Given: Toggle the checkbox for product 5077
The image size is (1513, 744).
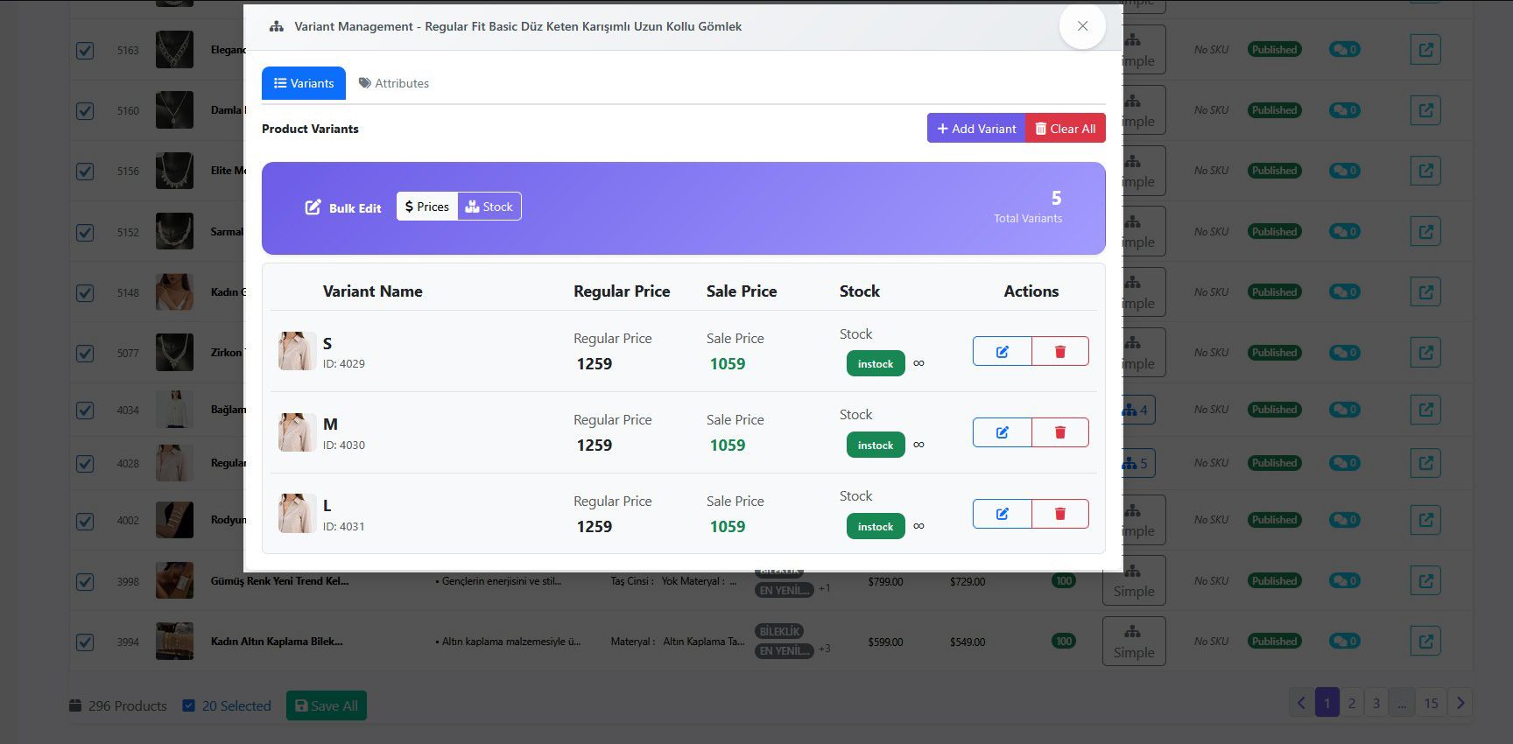Looking at the screenshot, I should tap(85, 354).
